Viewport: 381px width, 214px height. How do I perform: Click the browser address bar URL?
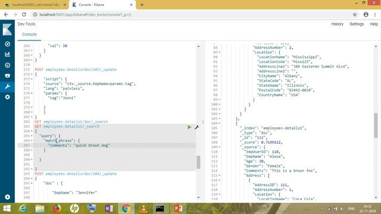tap(85, 14)
